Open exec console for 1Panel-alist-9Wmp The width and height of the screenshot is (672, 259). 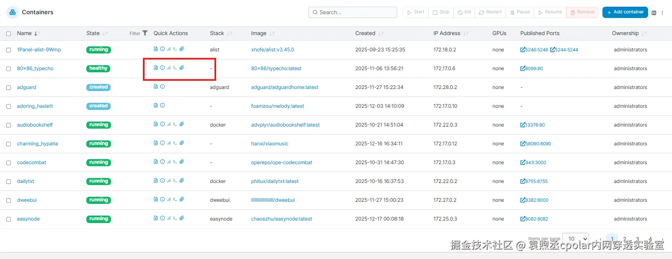point(175,49)
